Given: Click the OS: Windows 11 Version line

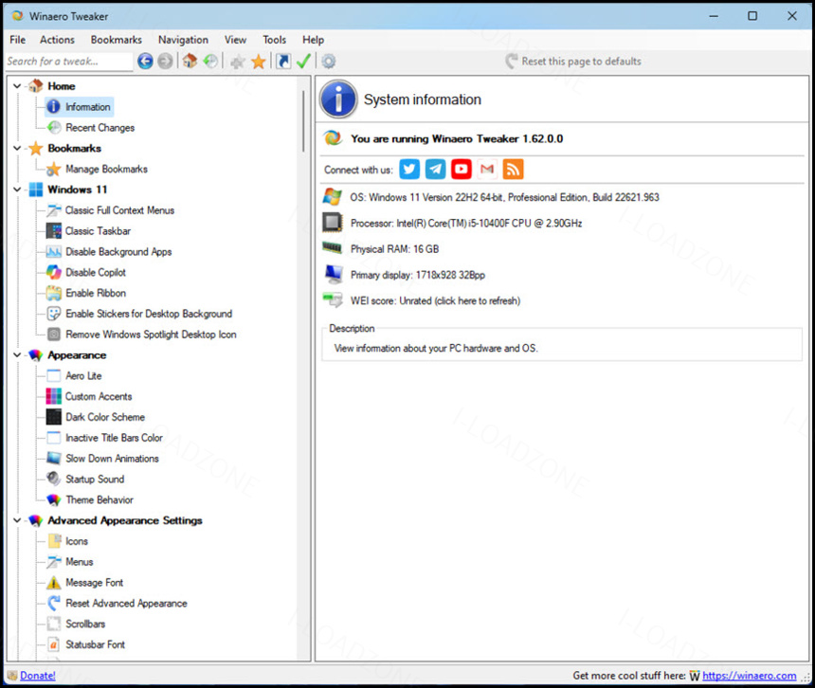Looking at the screenshot, I should pos(505,197).
